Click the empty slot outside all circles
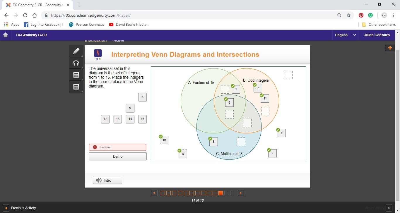 288,75
